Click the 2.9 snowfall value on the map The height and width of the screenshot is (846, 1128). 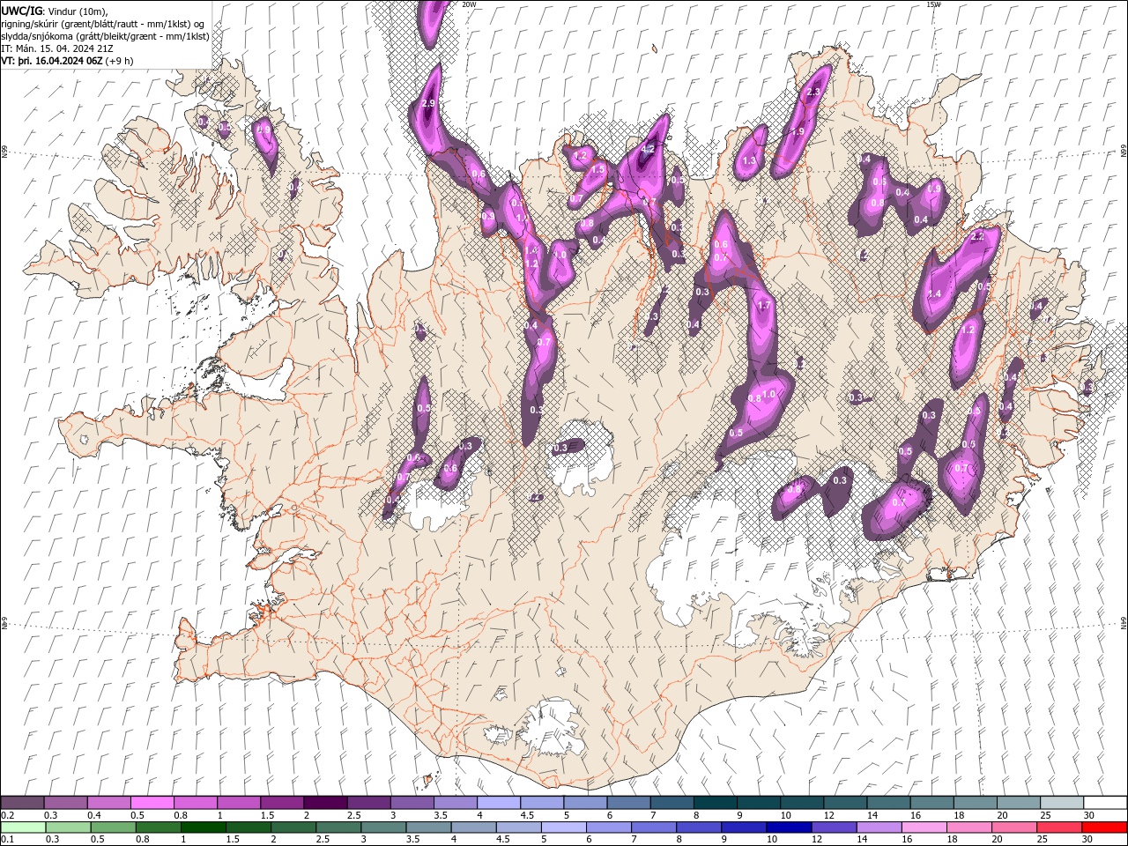pos(429,103)
